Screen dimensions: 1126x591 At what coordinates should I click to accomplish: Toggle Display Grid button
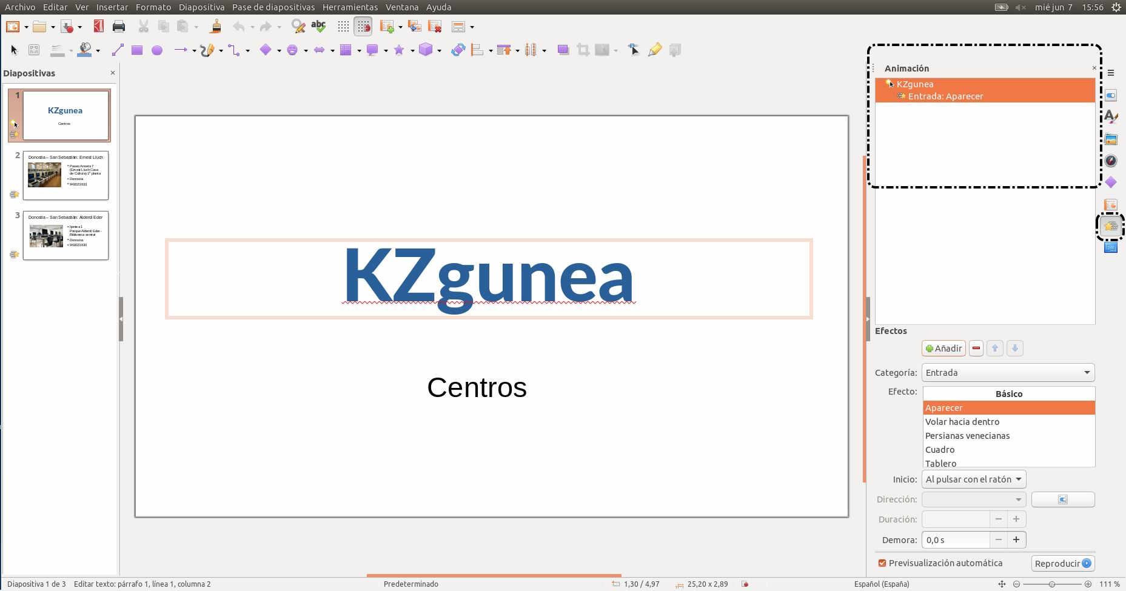(x=343, y=26)
